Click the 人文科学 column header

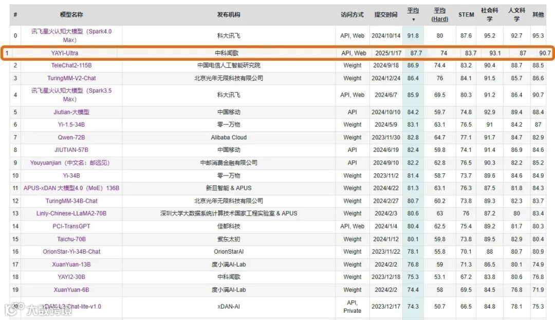(x=517, y=14)
